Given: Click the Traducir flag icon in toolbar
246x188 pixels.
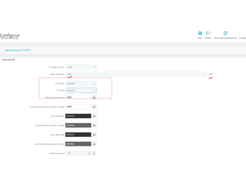Looking at the screenshot, I should (208, 33).
